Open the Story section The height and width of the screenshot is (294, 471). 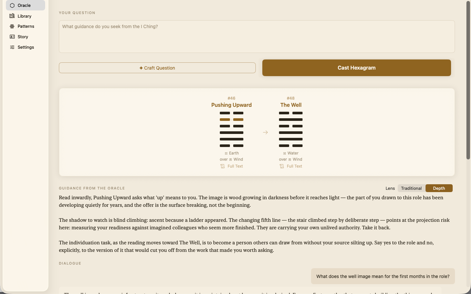[26, 37]
